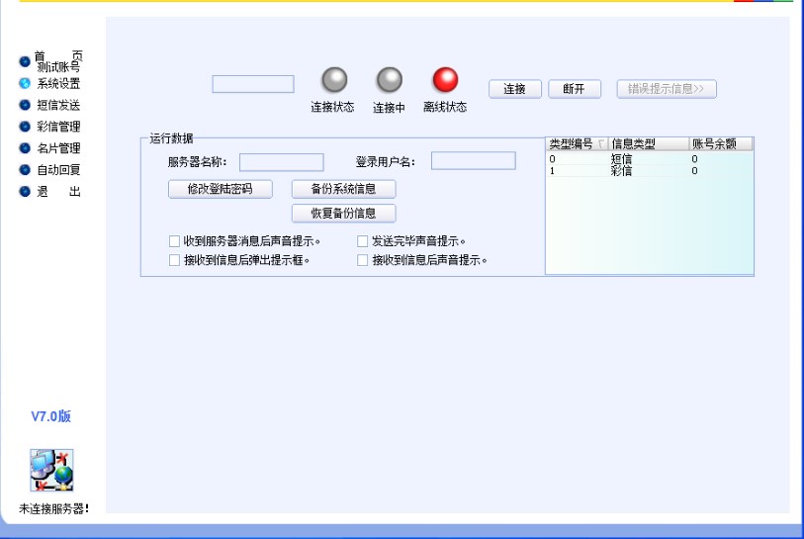The width and height of the screenshot is (804, 539).
Task: Click the network server status icon
Action: tap(51, 471)
